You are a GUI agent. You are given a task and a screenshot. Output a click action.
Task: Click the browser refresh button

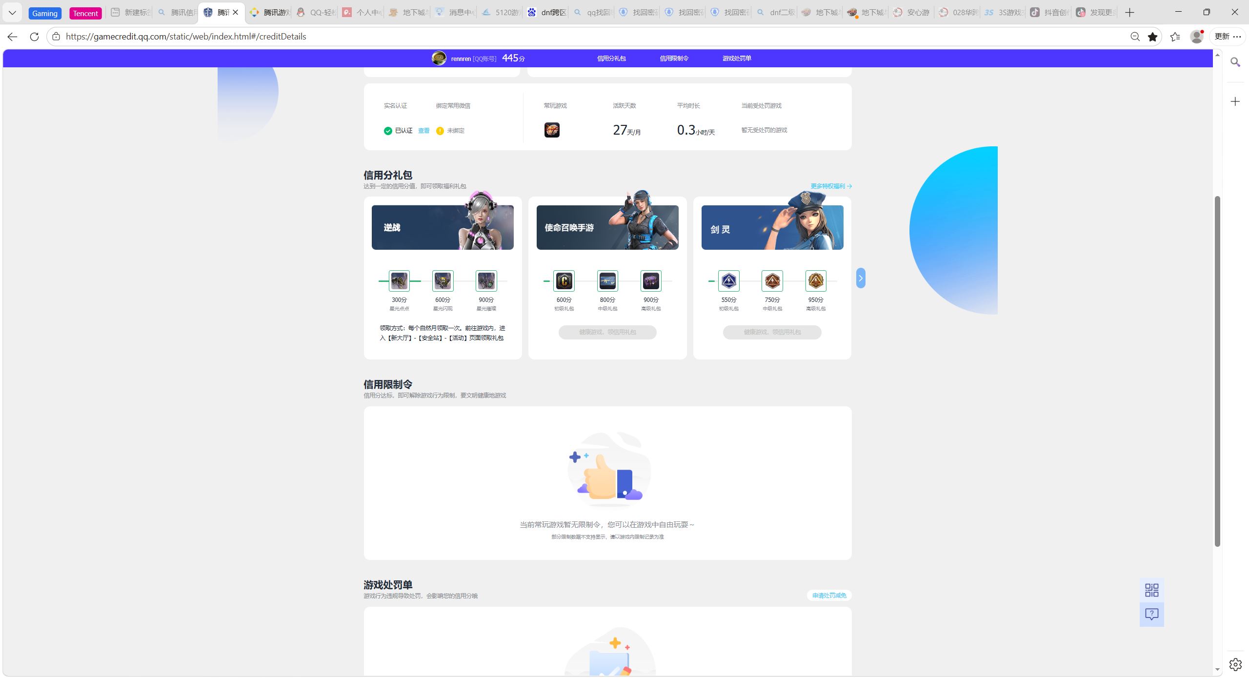34,37
